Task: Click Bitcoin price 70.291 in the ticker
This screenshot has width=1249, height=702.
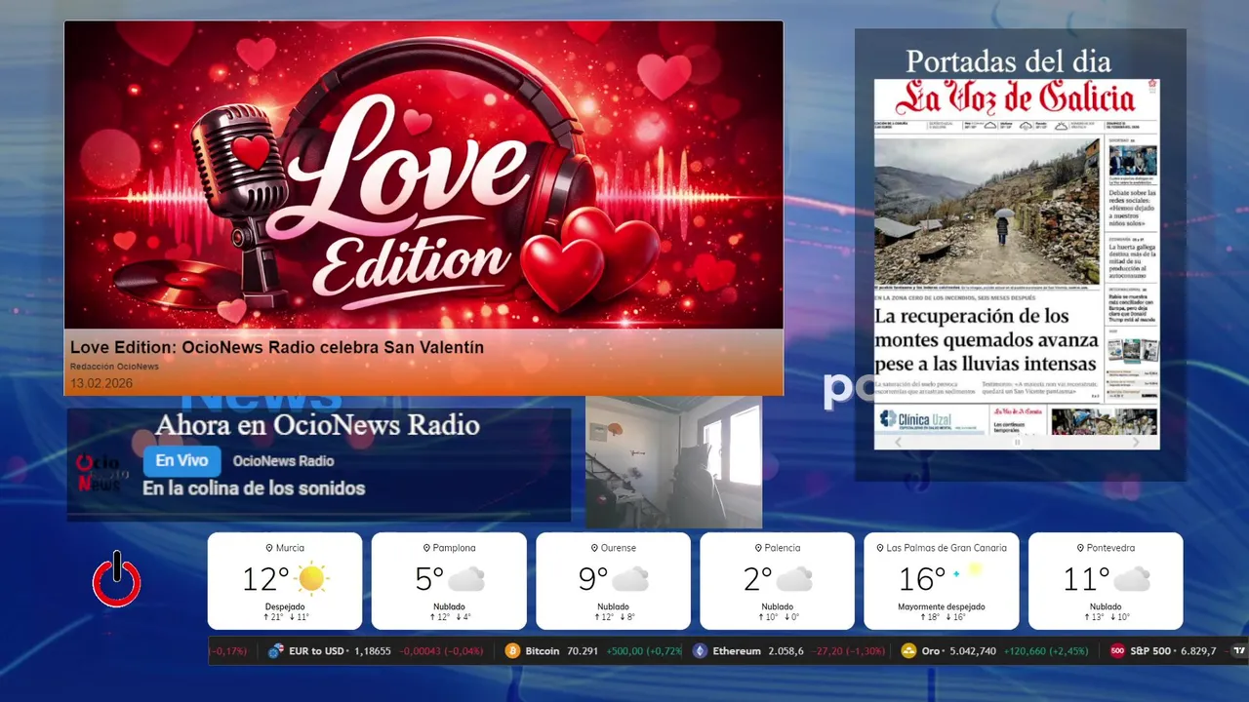Action: coord(581,650)
